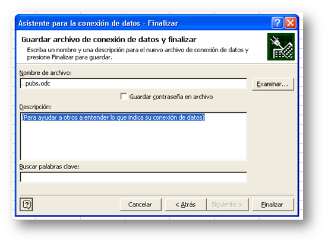
Task: Go back with the < Atrás button
Action: click(x=185, y=205)
